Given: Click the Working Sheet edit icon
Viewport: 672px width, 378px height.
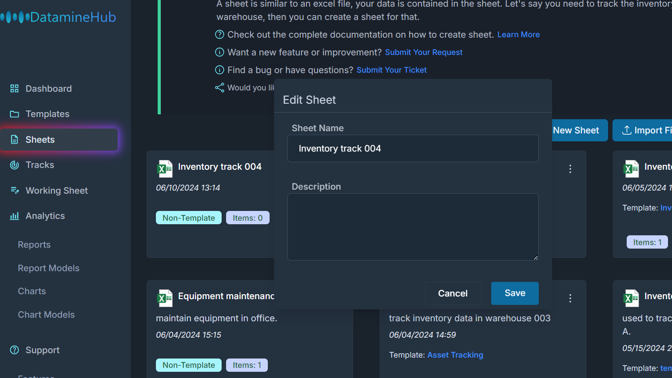Looking at the screenshot, I should pos(15,191).
